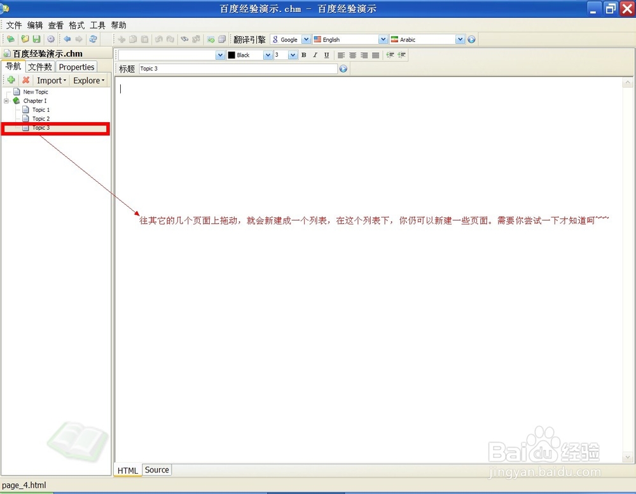Viewport: 636px width, 494px height.
Task: Open the Google translation engine dropdown
Action: [x=307, y=39]
